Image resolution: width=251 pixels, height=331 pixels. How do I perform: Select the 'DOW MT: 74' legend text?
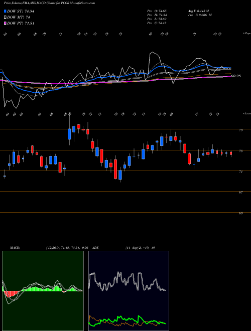(18, 18)
